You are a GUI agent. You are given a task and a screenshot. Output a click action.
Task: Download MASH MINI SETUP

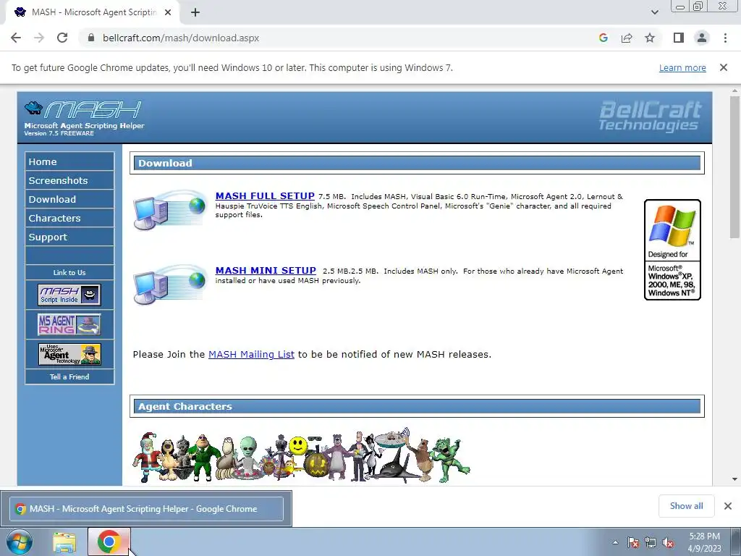pos(266,271)
